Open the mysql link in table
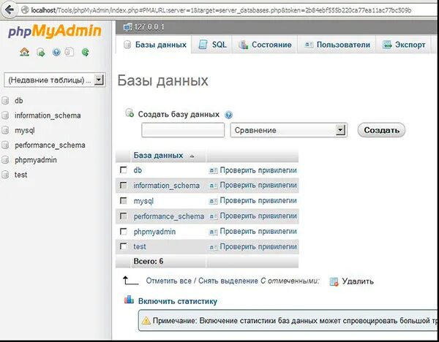This screenshot has width=439, height=342. pos(143,201)
